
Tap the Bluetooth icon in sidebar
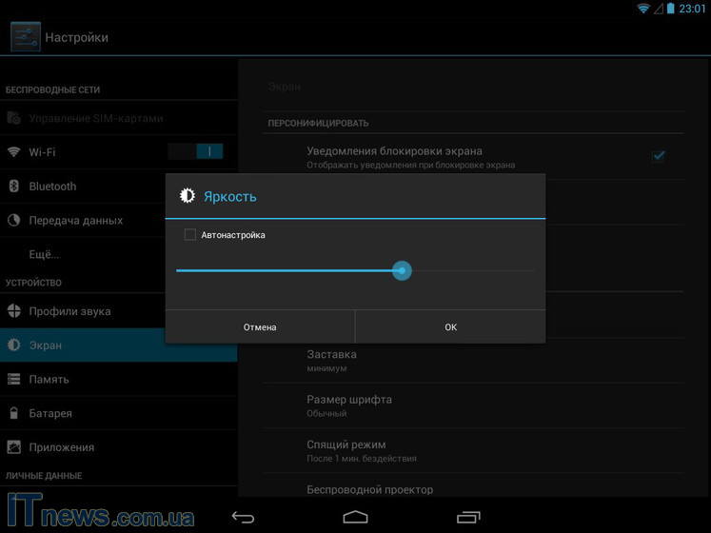14,187
